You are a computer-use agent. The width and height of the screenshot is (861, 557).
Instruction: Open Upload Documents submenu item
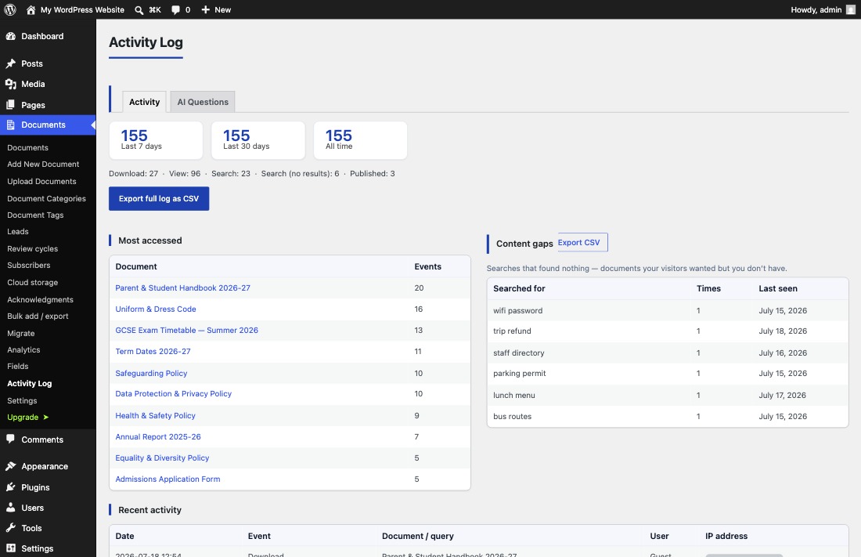coord(41,181)
